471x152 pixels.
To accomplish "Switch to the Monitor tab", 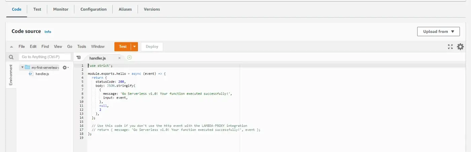I will 61,9.
